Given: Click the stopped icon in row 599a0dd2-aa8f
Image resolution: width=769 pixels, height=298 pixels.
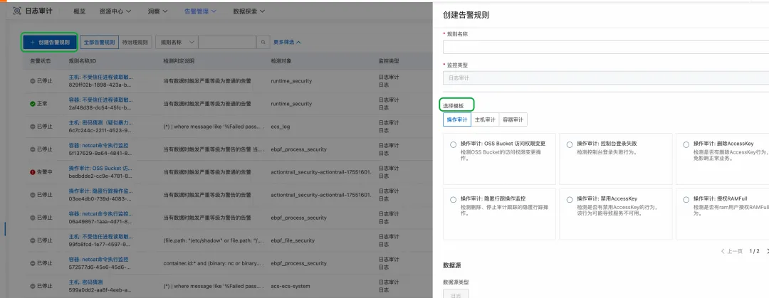Looking at the screenshot, I should click(x=32, y=286).
